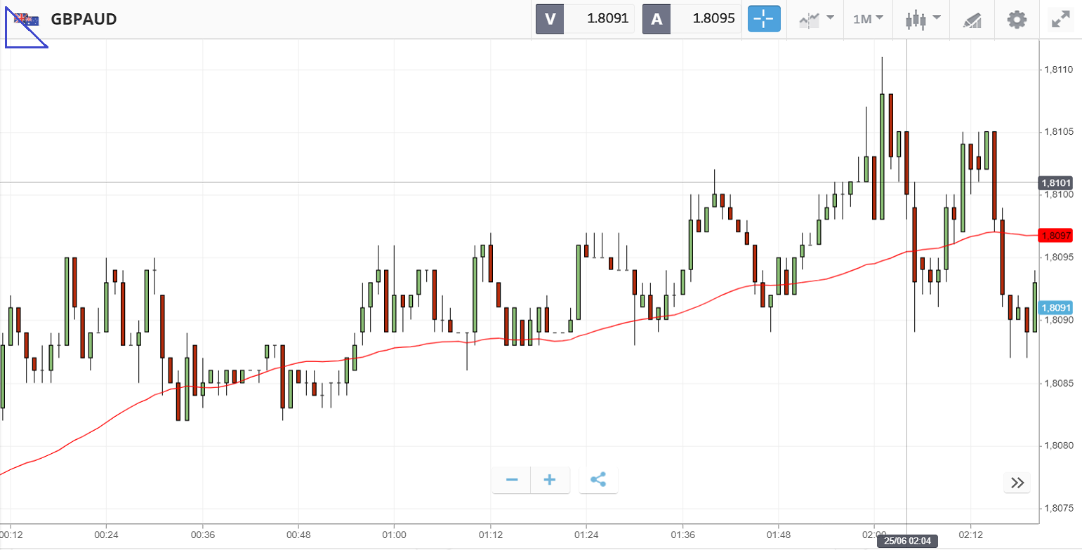Click the share chart icon
This screenshot has width=1082, height=550.
(x=598, y=480)
